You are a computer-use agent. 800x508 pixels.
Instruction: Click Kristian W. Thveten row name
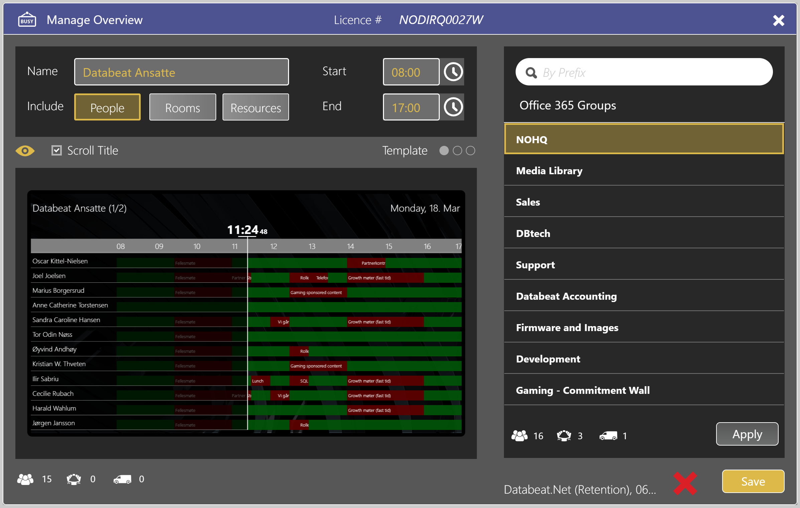[x=59, y=364]
